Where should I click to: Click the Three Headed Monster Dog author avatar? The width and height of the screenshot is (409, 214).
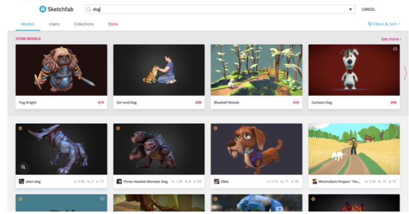click(119, 181)
